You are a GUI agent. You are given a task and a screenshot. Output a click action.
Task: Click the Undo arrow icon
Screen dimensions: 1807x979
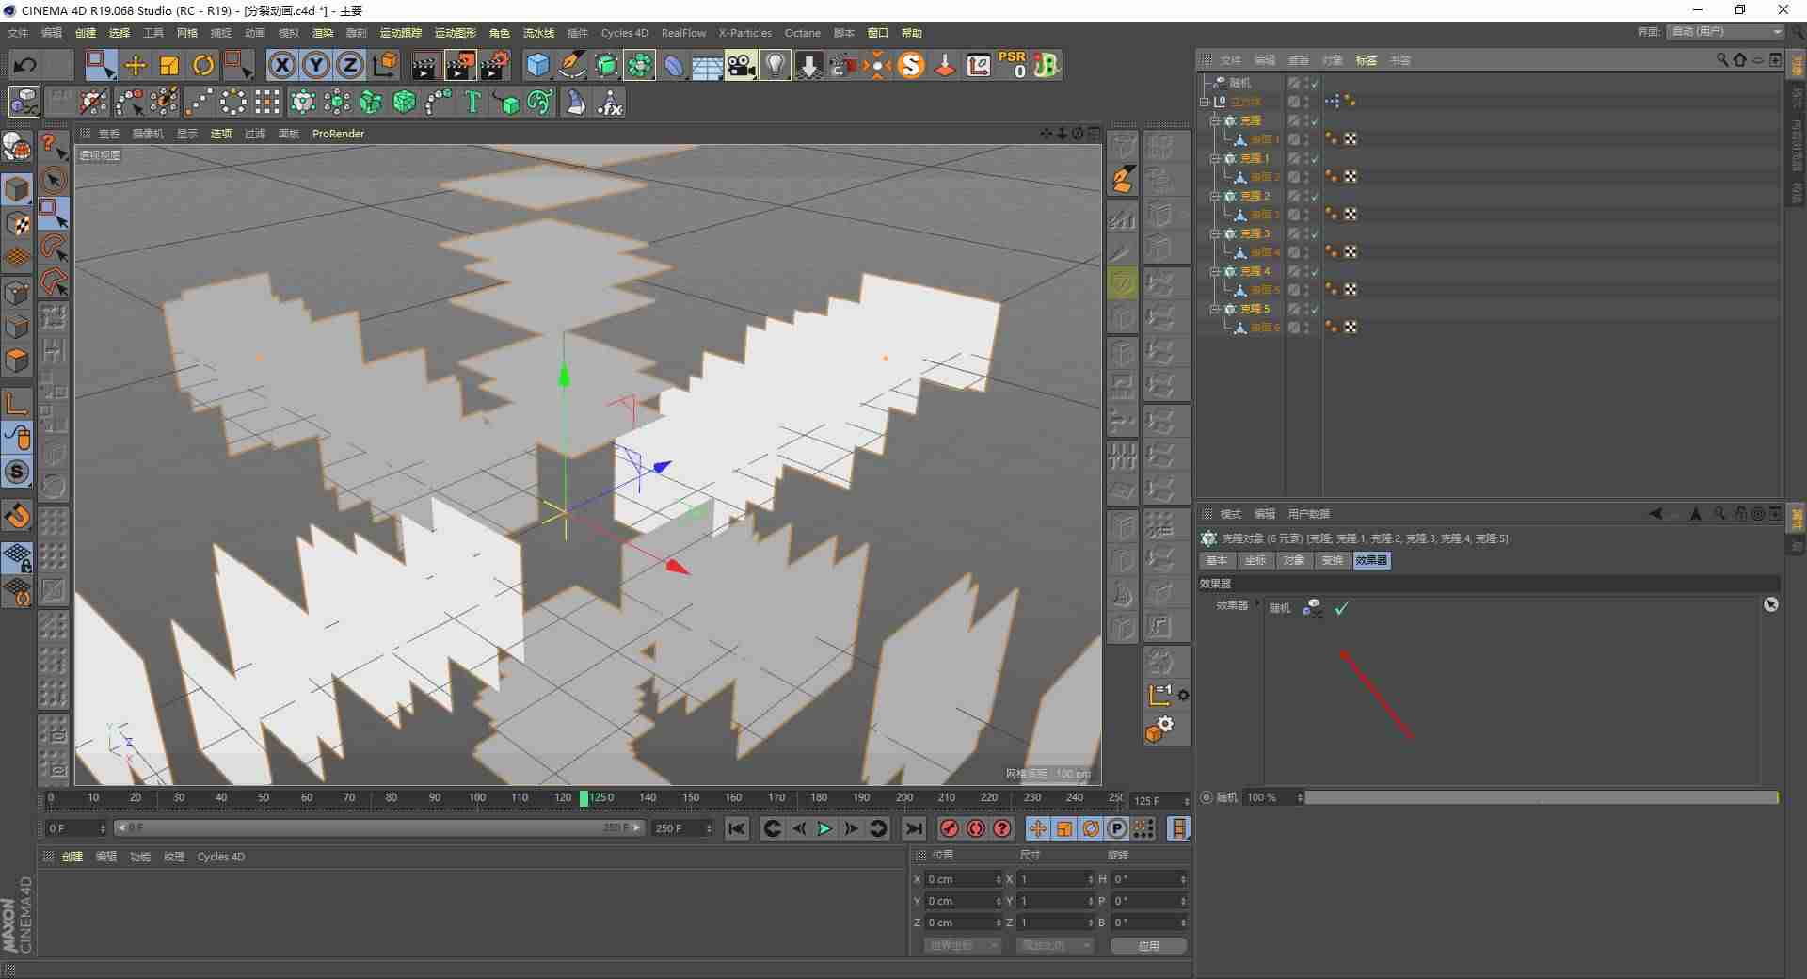(x=25, y=65)
